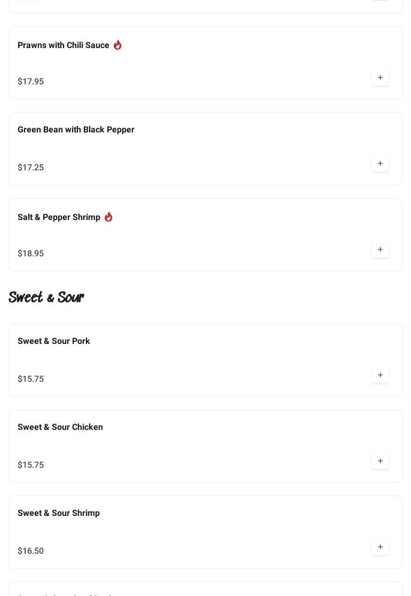Add Sweet & Sour Pork to order
This screenshot has height=596, width=411.
pos(380,375)
